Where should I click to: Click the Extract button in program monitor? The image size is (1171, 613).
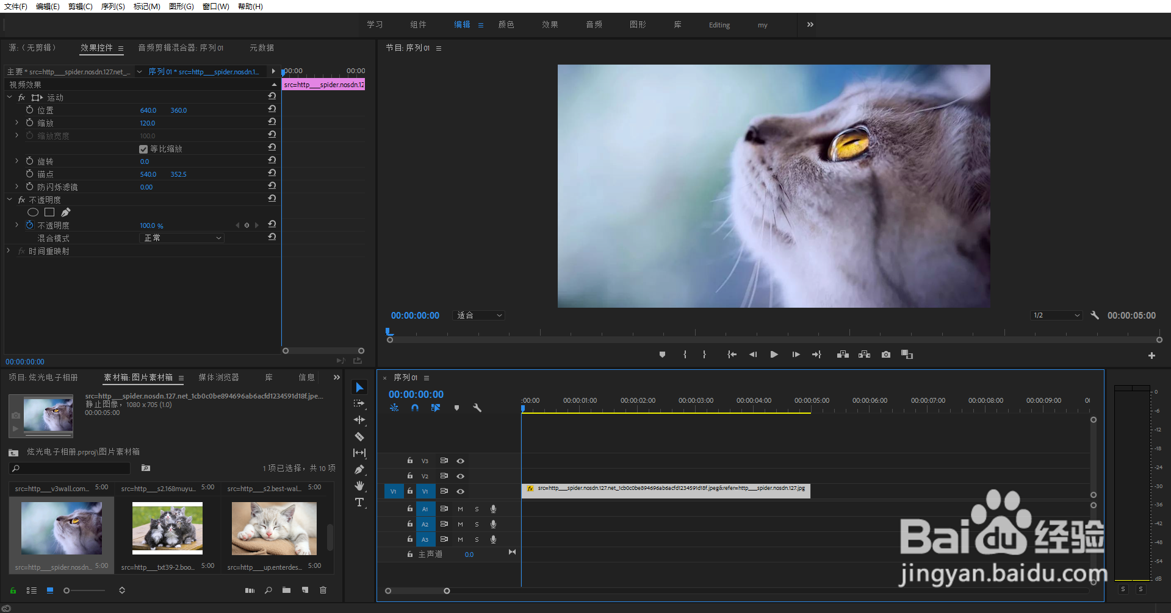pyautogui.click(x=865, y=355)
